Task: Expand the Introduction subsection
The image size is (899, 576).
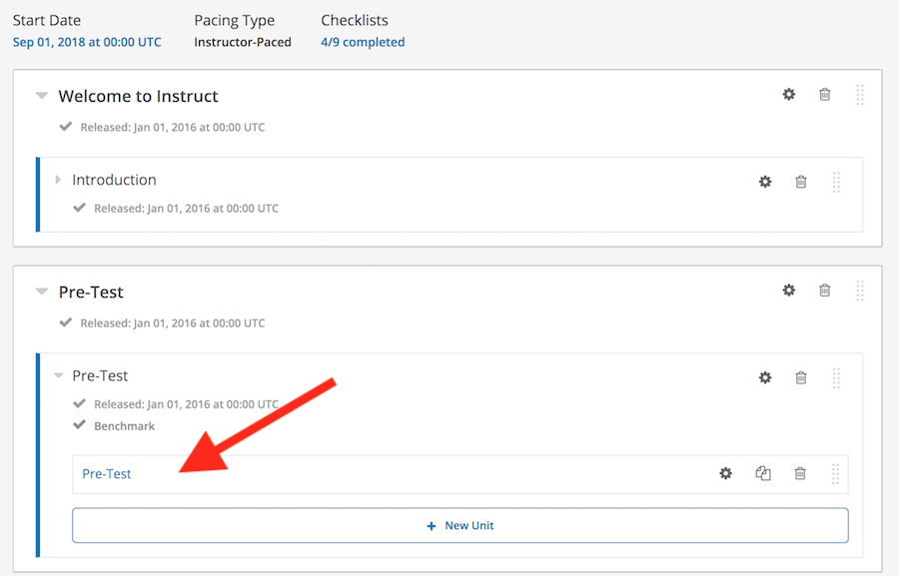Action: pyautogui.click(x=58, y=180)
